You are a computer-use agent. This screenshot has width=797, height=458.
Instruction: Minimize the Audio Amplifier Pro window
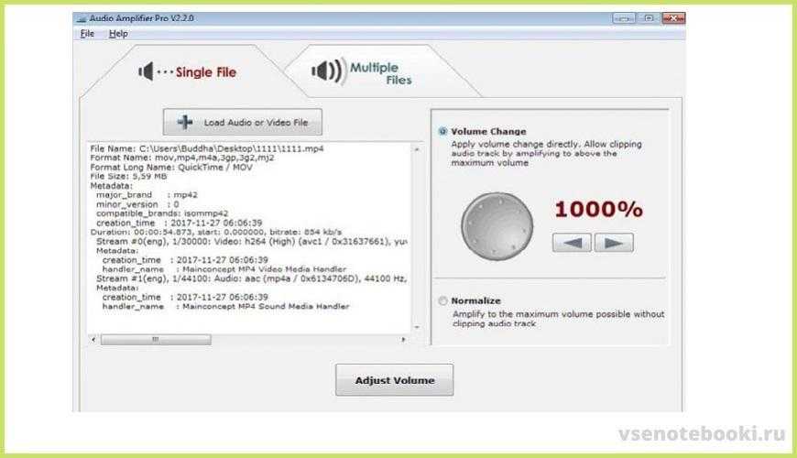(624, 18)
